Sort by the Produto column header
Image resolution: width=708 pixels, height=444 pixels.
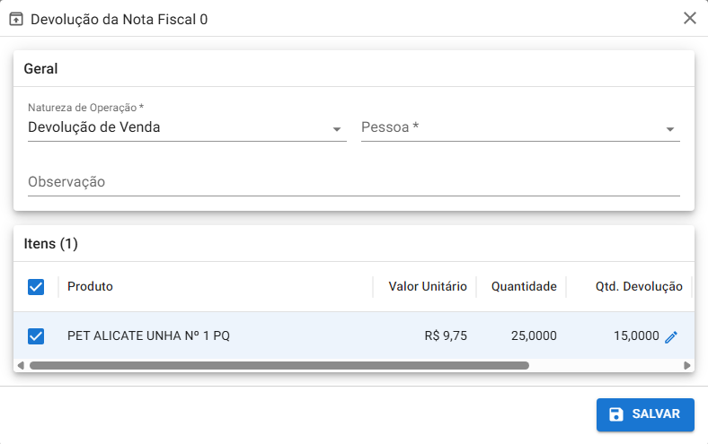point(90,287)
